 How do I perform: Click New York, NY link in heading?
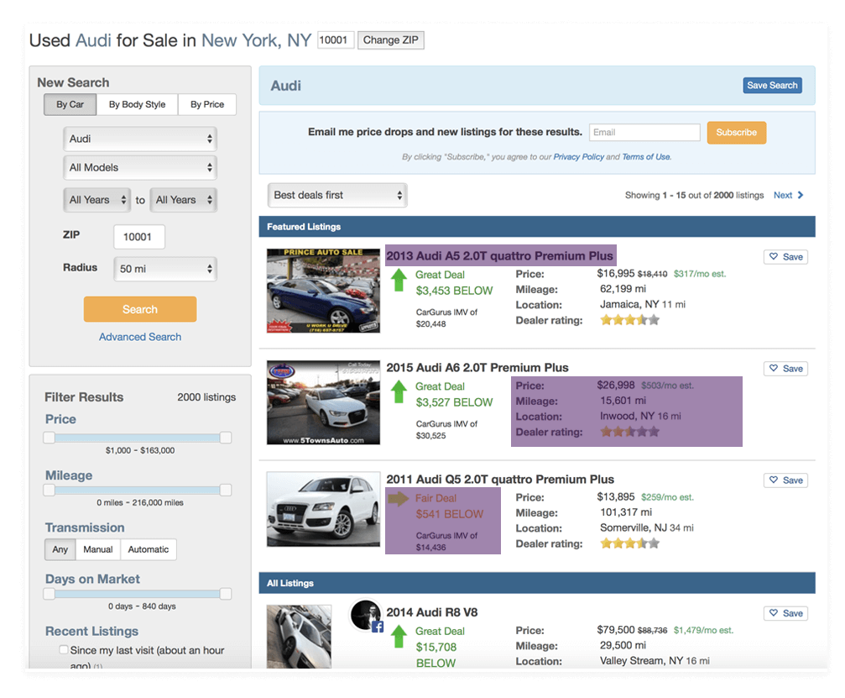(x=257, y=40)
